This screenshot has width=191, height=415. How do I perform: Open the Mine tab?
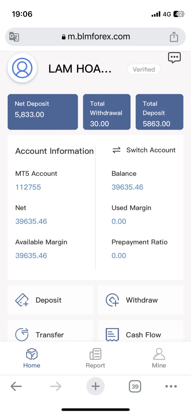[159, 358]
